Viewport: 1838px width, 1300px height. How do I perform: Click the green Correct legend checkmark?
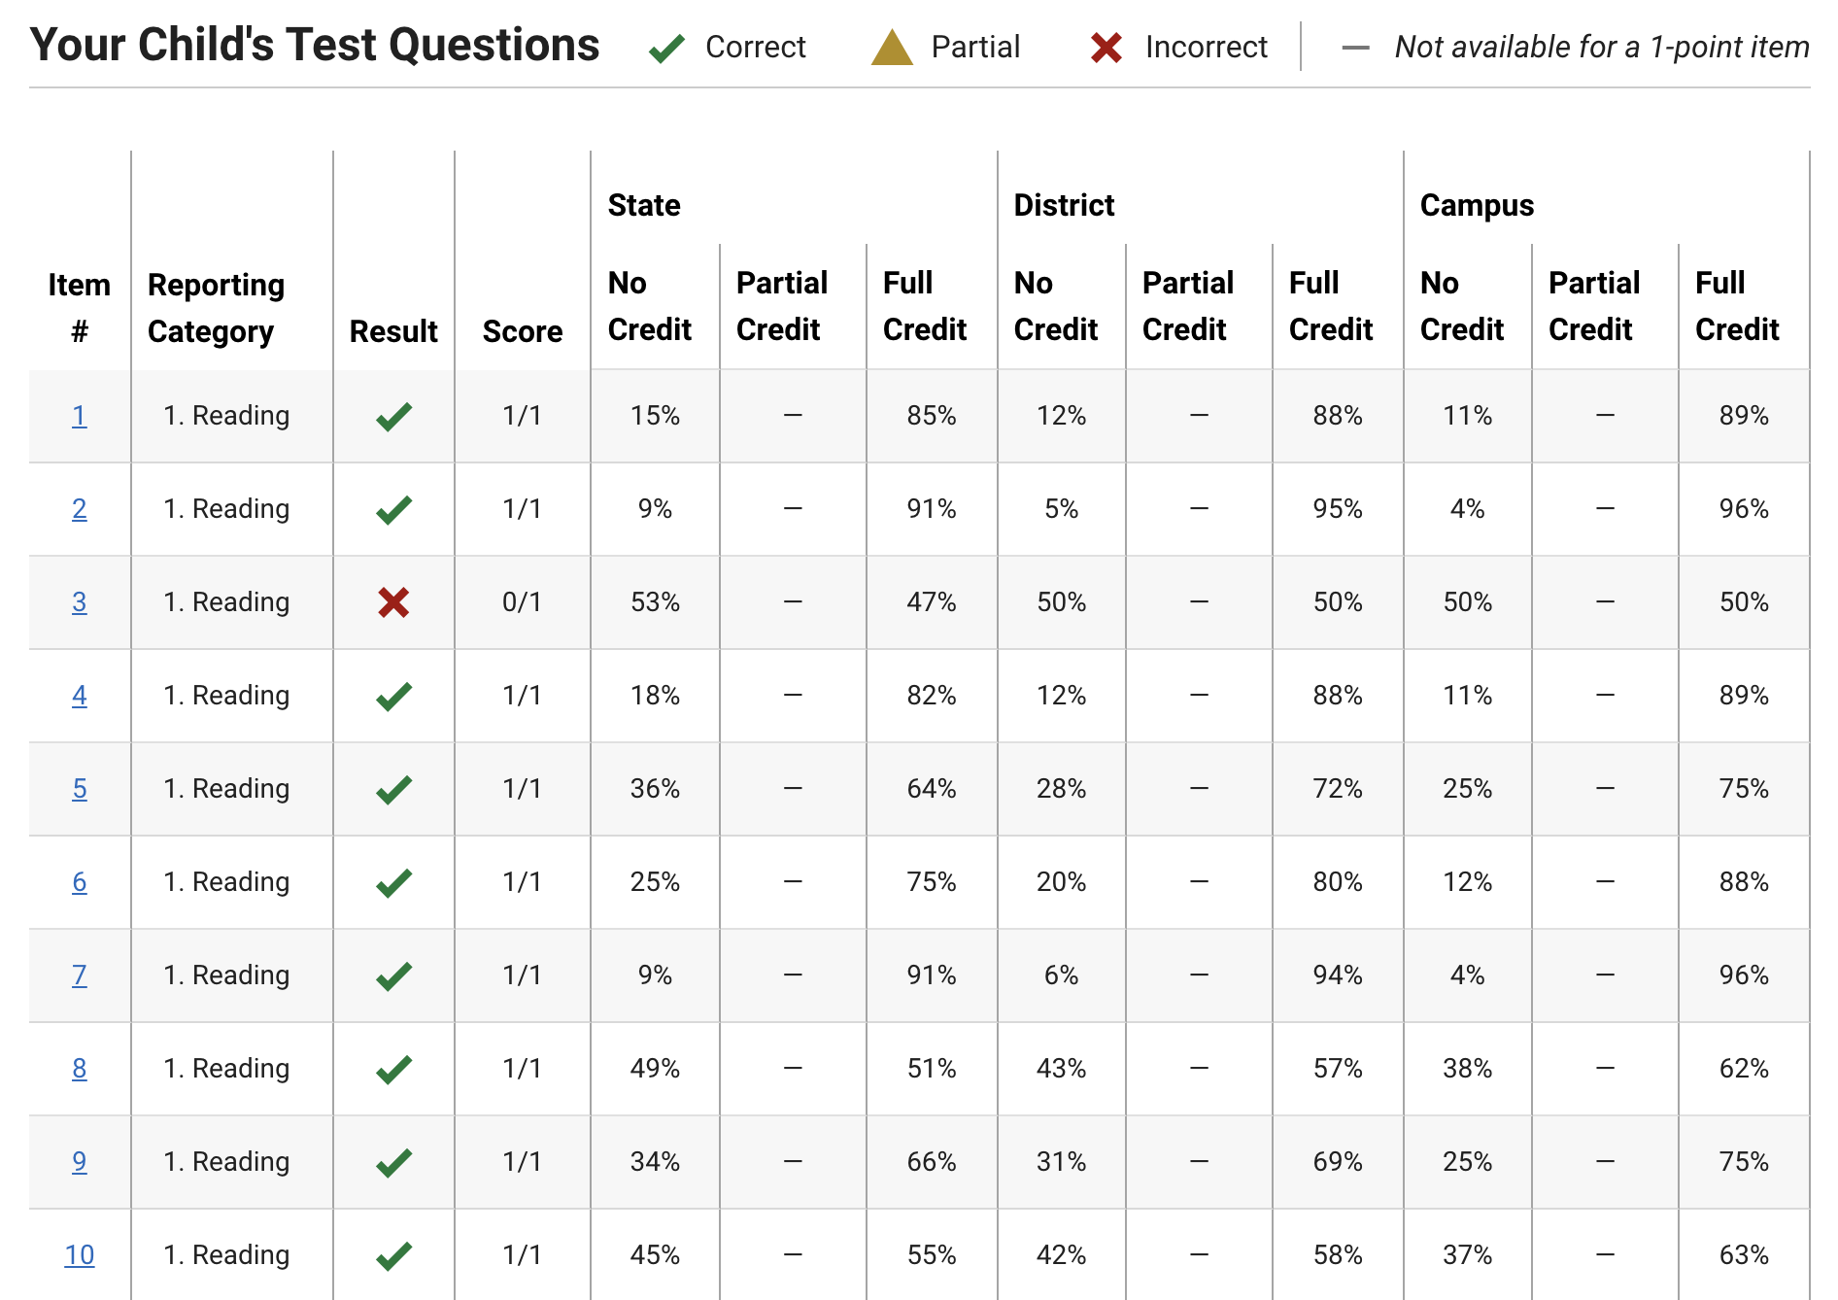(666, 48)
